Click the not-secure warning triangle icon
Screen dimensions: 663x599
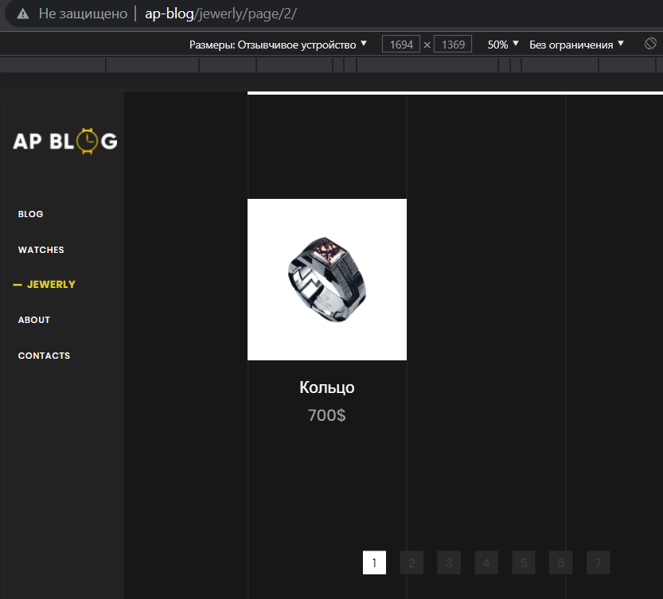coord(23,14)
